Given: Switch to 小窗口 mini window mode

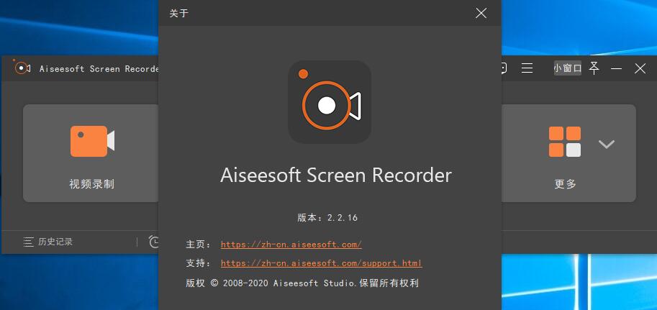Looking at the screenshot, I should (x=568, y=68).
